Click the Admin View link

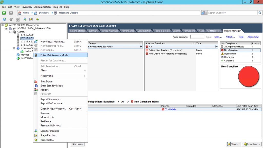point(253,37)
